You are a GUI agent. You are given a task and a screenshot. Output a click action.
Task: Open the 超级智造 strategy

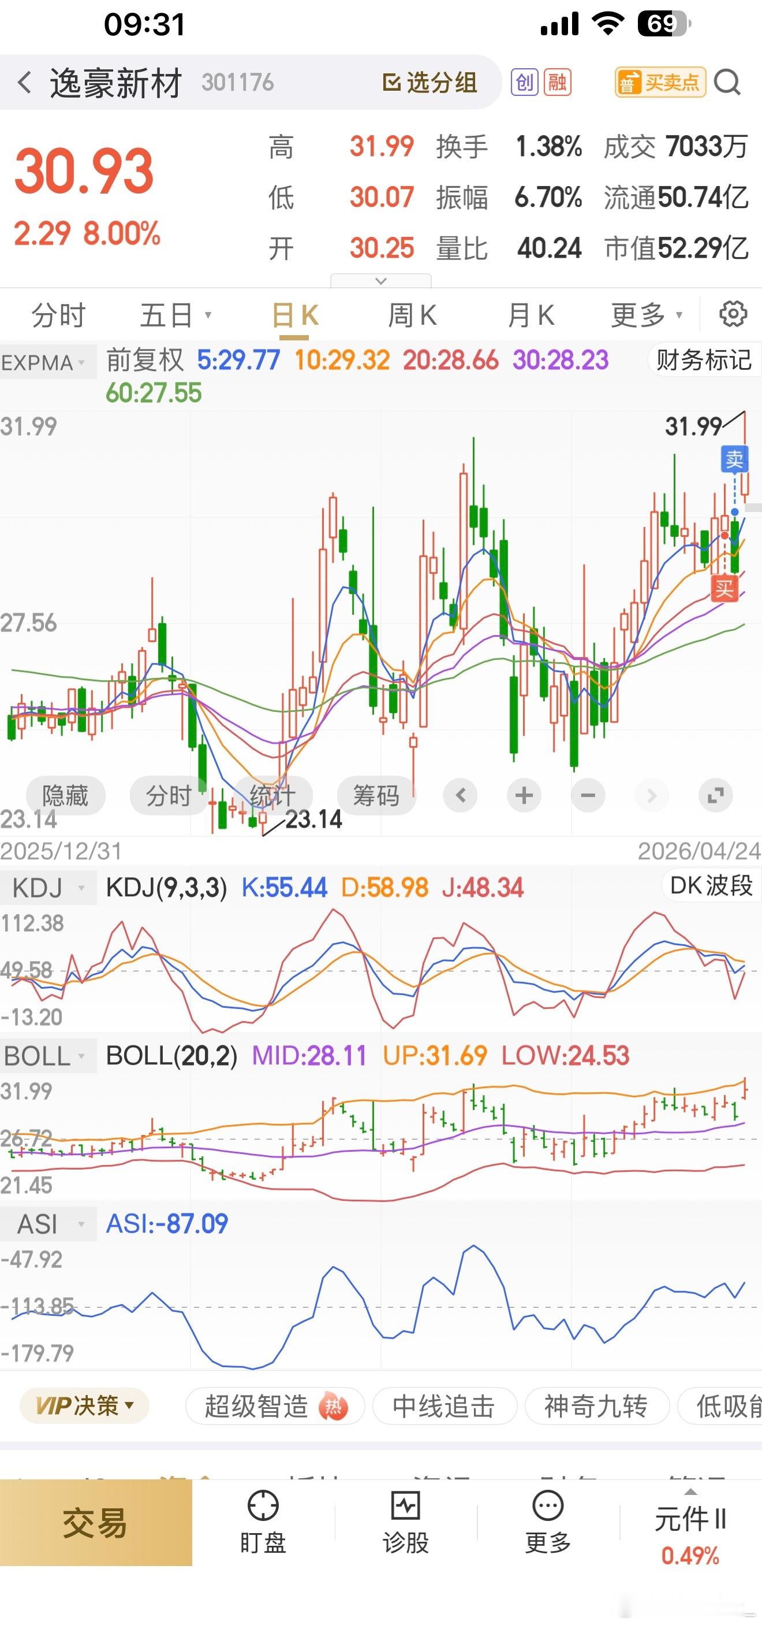(x=275, y=1406)
